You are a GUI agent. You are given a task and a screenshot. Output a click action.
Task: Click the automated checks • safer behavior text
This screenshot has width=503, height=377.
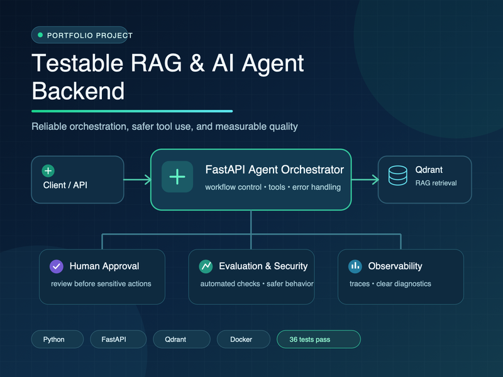click(257, 284)
